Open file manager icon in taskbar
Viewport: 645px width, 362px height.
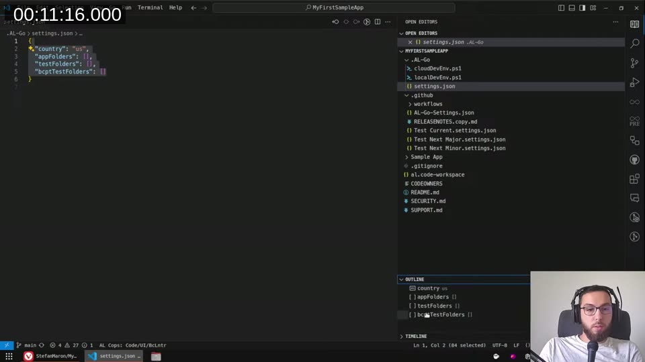pos(156,356)
